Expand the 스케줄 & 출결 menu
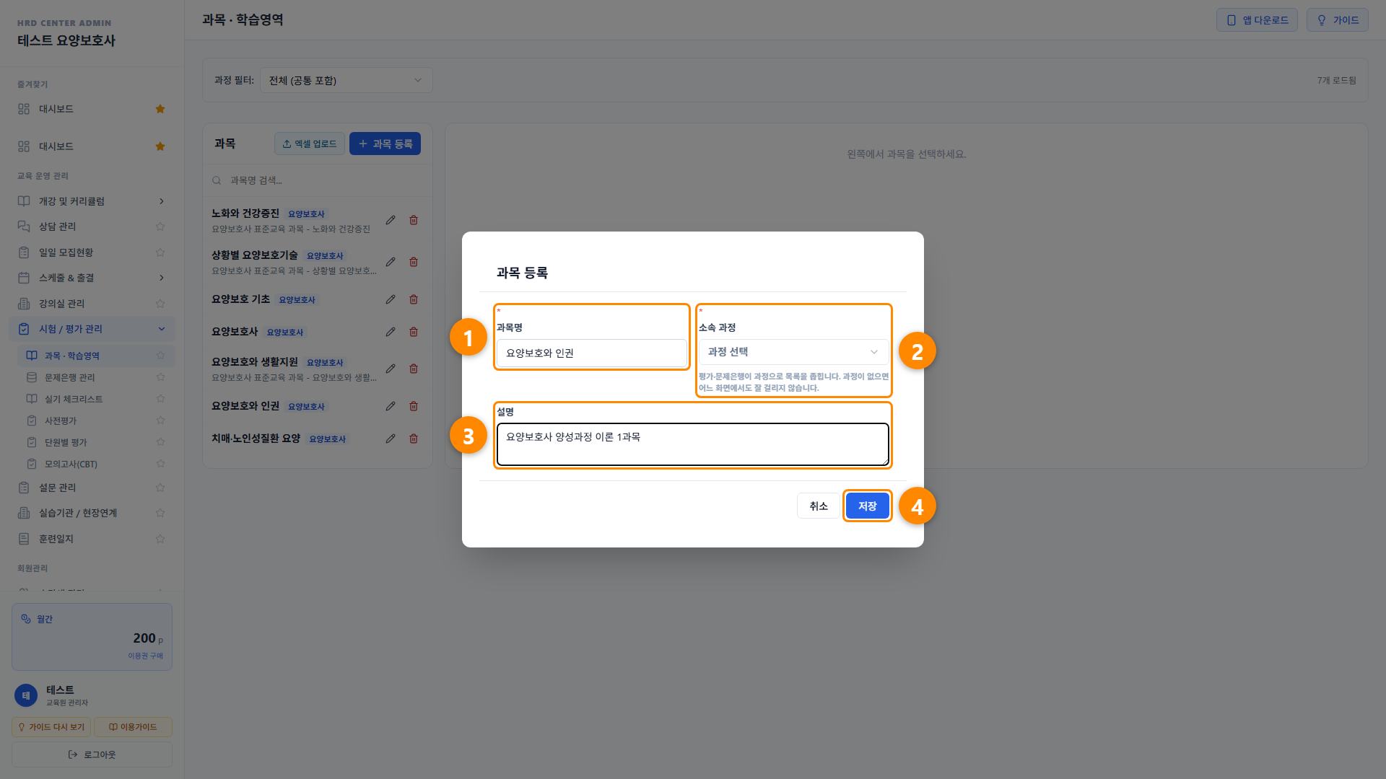 click(92, 278)
